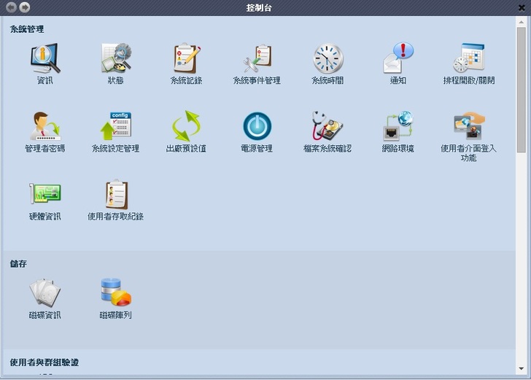The image size is (531, 380).
Task: Open 排程開啟/關閉 schedule icon
Action: (469, 58)
